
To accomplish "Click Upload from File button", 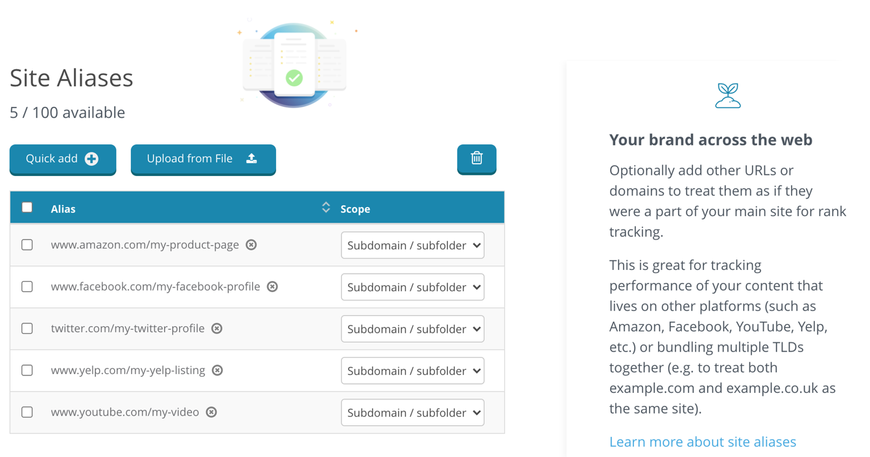I will point(203,159).
